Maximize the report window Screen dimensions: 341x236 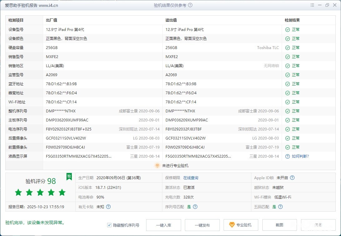pyautogui.click(x=327, y=5)
